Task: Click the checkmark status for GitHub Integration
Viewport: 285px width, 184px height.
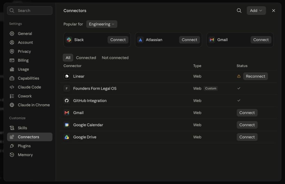Action: pyautogui.click(x=239, y=100)
